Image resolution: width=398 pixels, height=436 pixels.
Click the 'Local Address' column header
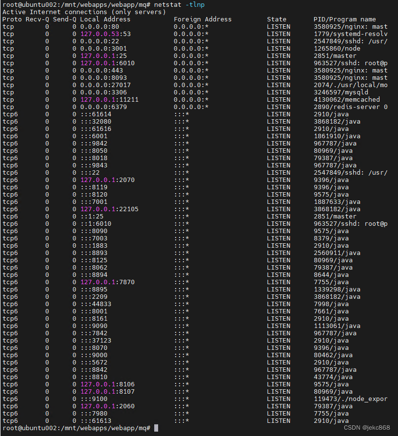[105, 19]
